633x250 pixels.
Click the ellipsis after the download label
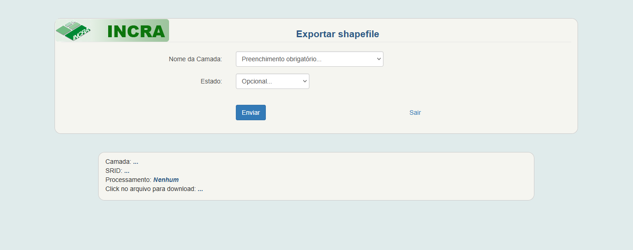[200, 189]
